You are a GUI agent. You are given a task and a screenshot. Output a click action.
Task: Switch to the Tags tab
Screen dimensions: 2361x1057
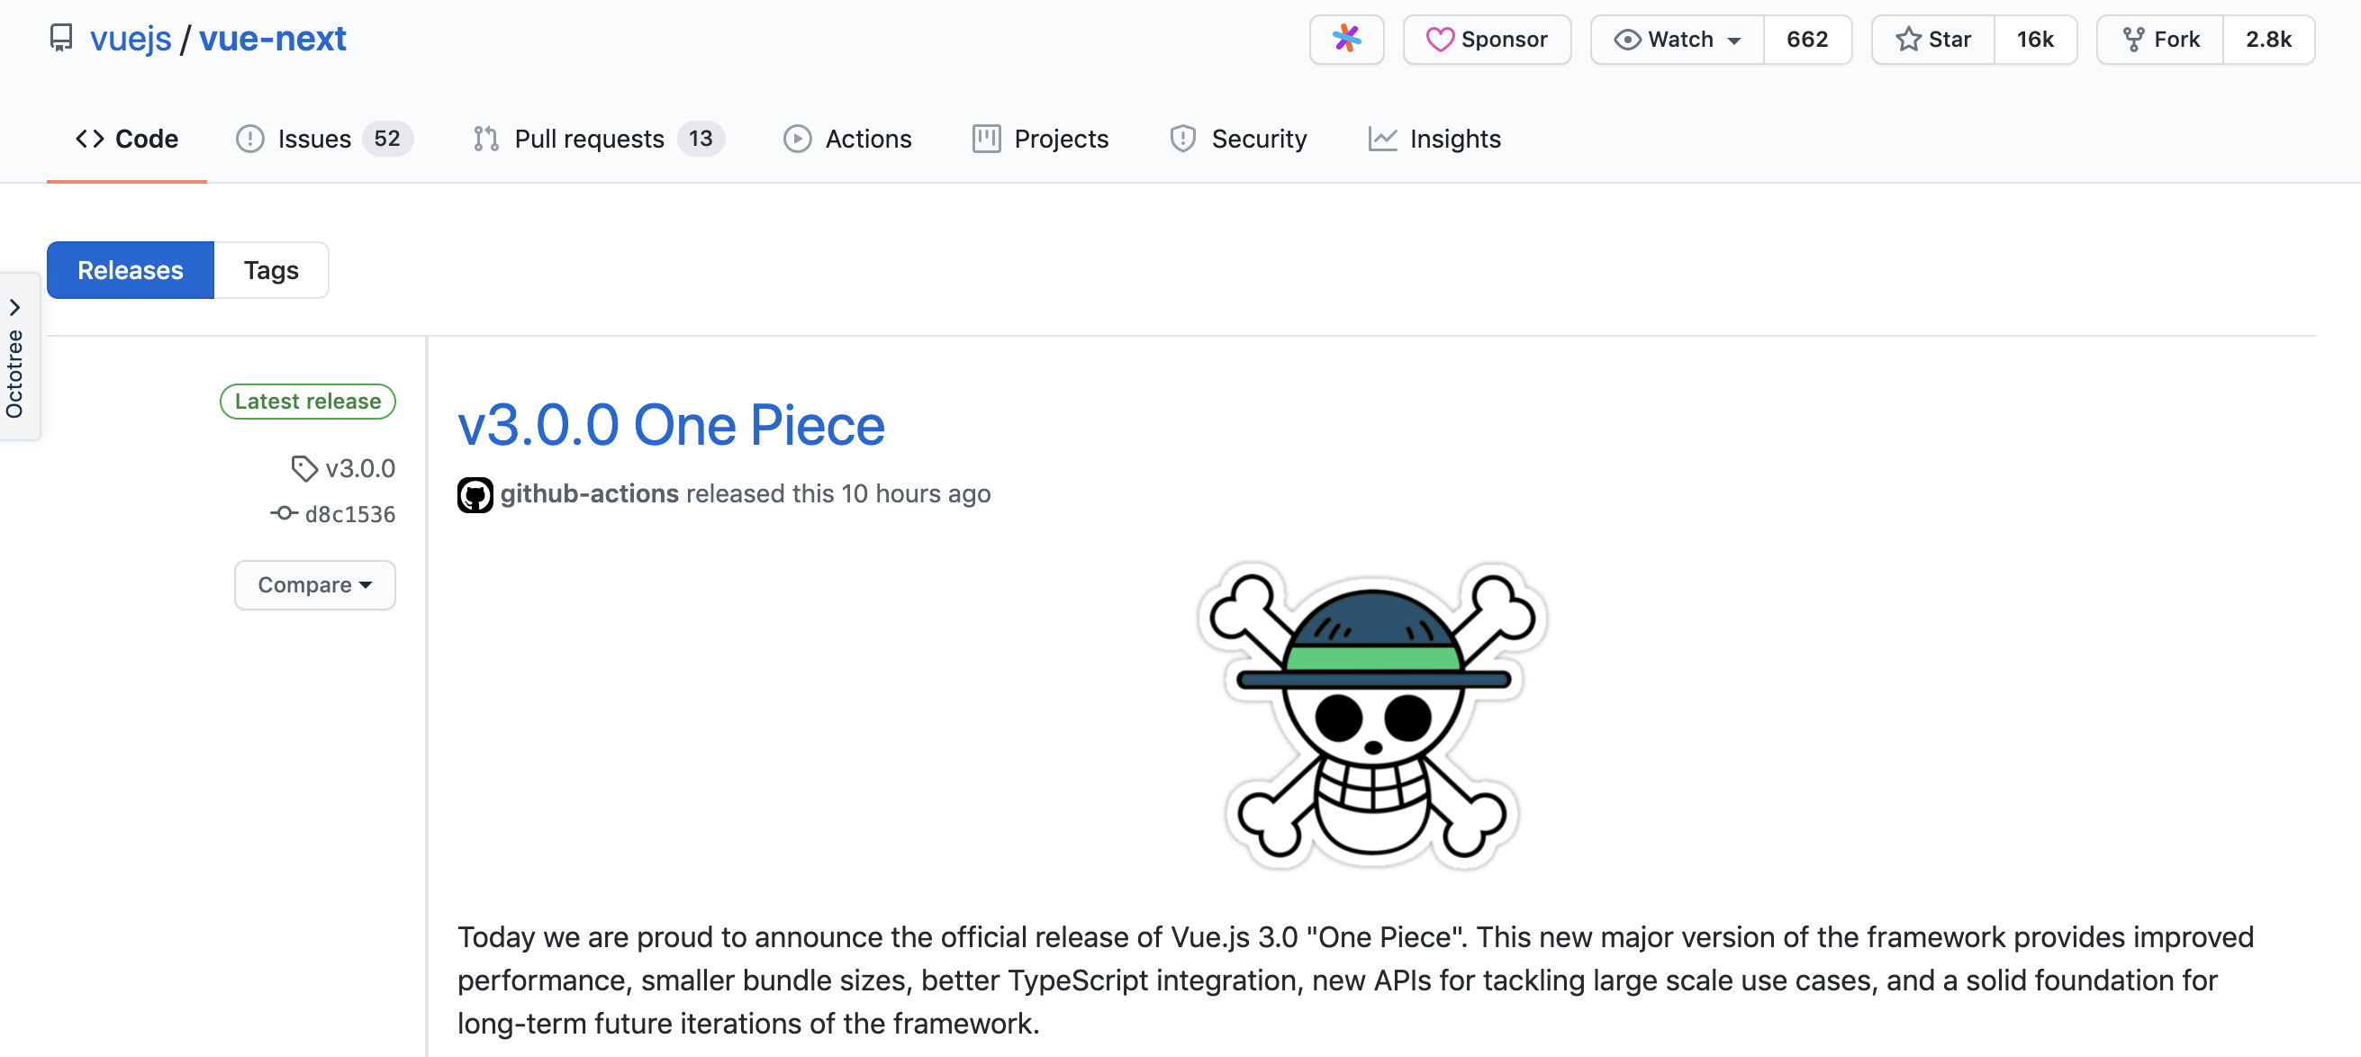coord(270,270)
